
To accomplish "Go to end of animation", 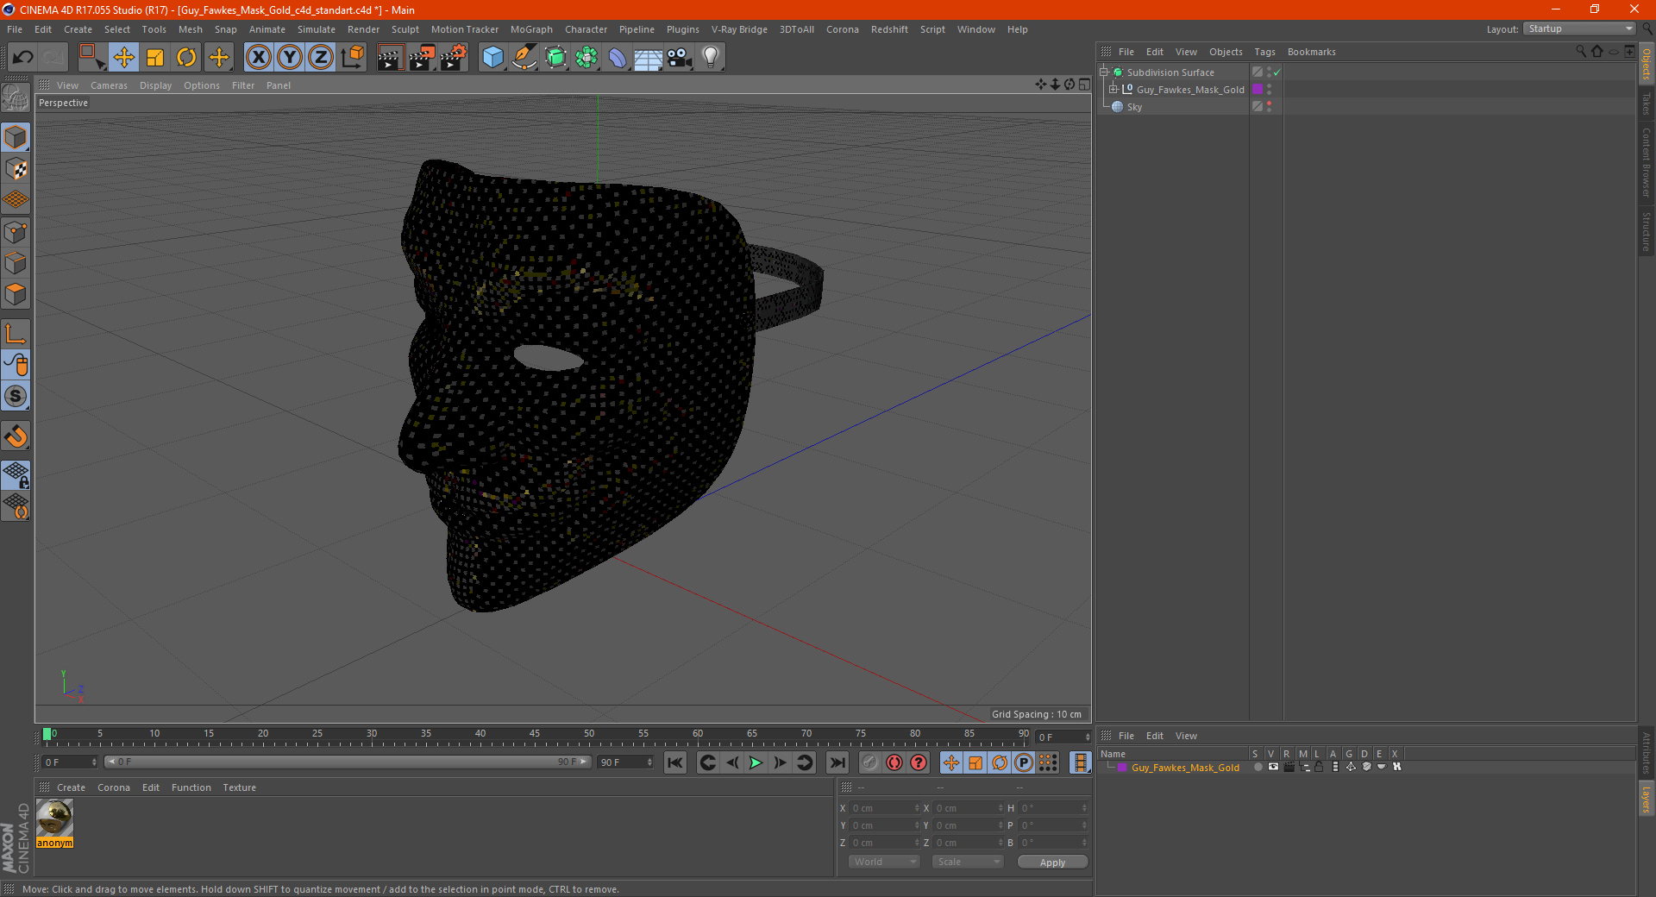I will (x=837, y=762).
